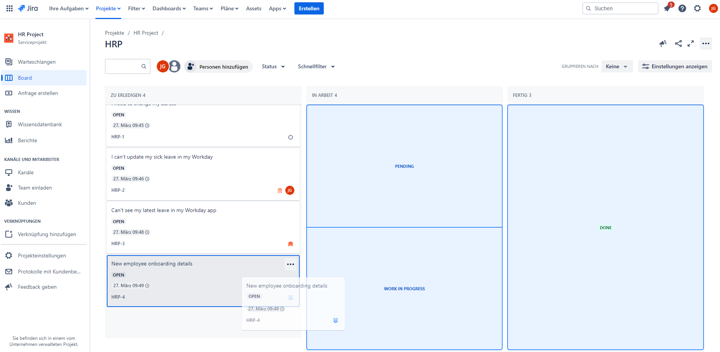Open the Gruppieren nach Keine dropdown
The height and width of the screenshot is (352, 720).
pyautogui.click(x=617, y=66)
